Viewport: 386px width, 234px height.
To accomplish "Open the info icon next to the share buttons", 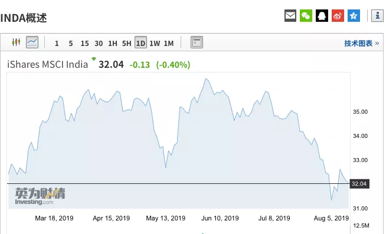I will (377, 16).
